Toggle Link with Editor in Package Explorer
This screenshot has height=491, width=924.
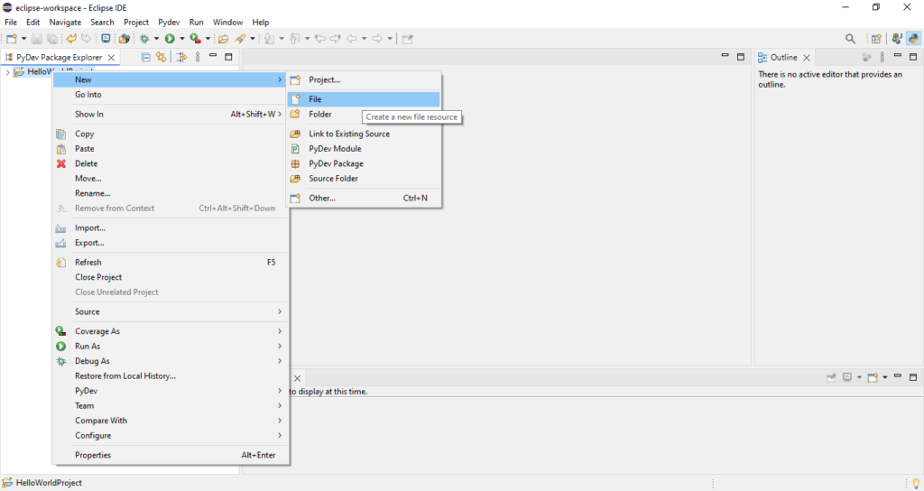coord(161,57)
